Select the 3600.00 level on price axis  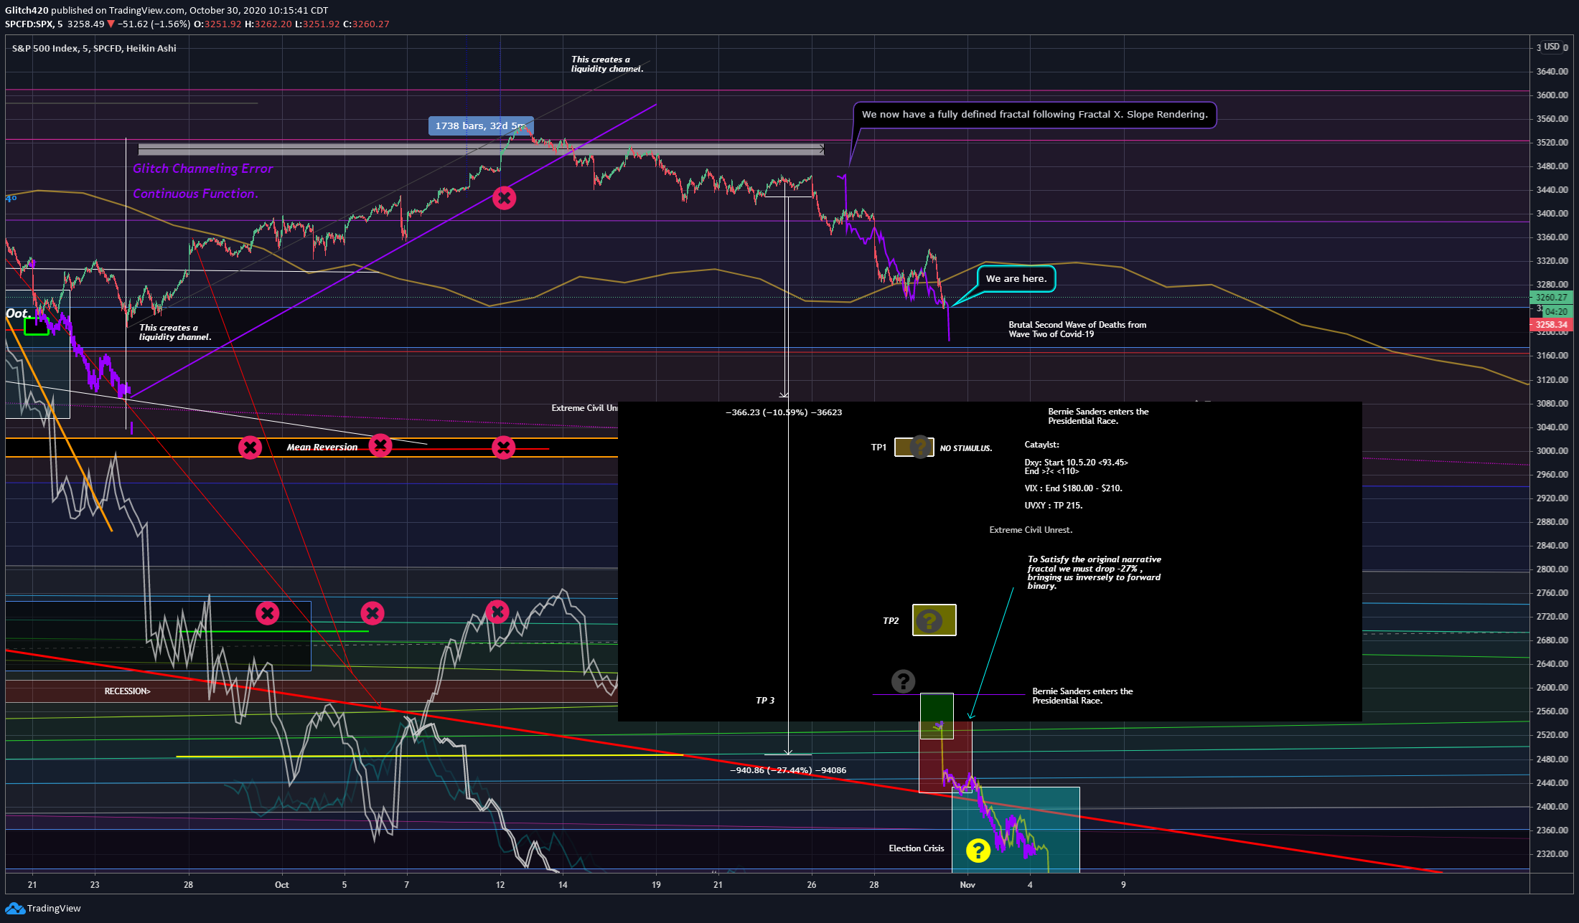pyautogui.click(x=1552, y=95)
